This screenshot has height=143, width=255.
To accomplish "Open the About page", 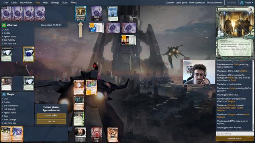I will 74,2.
